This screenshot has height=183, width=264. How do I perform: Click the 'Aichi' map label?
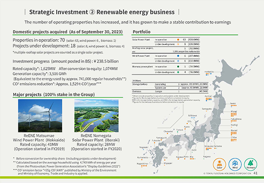coord(194,150)
